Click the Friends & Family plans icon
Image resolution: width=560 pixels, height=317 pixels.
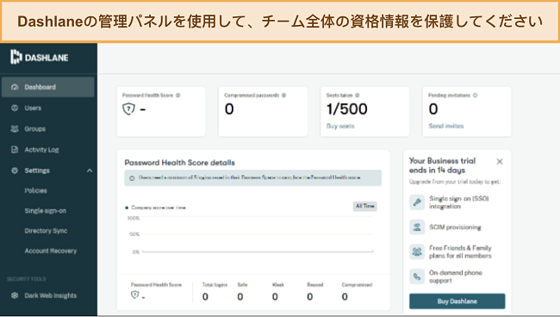coord(417,252)
